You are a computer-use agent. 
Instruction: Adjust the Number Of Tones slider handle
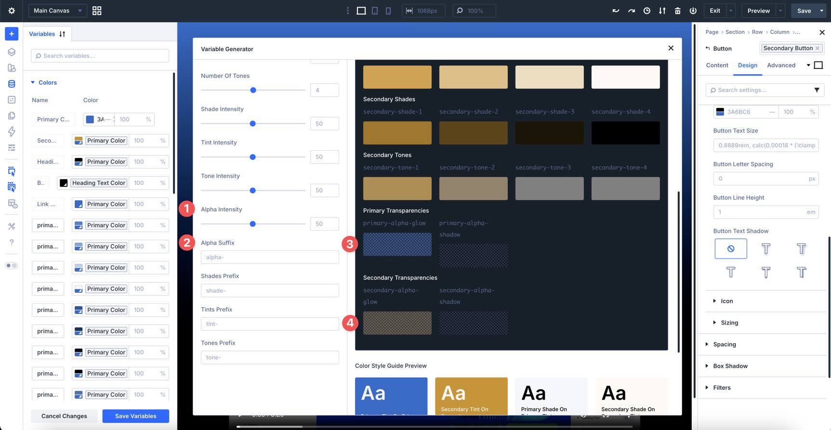coord(253,90)
